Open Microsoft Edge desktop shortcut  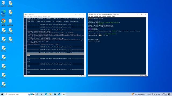click(x=3, y=13)
